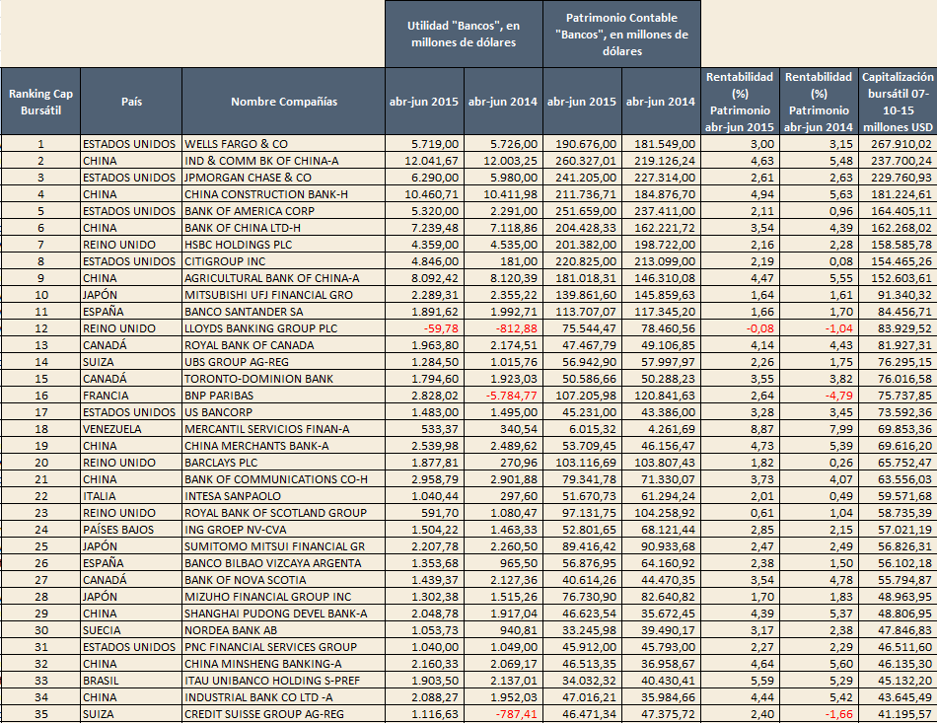Click the "BRASIL" country cell
The width and height of the screenshot is (937, 723).
click(131, 680)
